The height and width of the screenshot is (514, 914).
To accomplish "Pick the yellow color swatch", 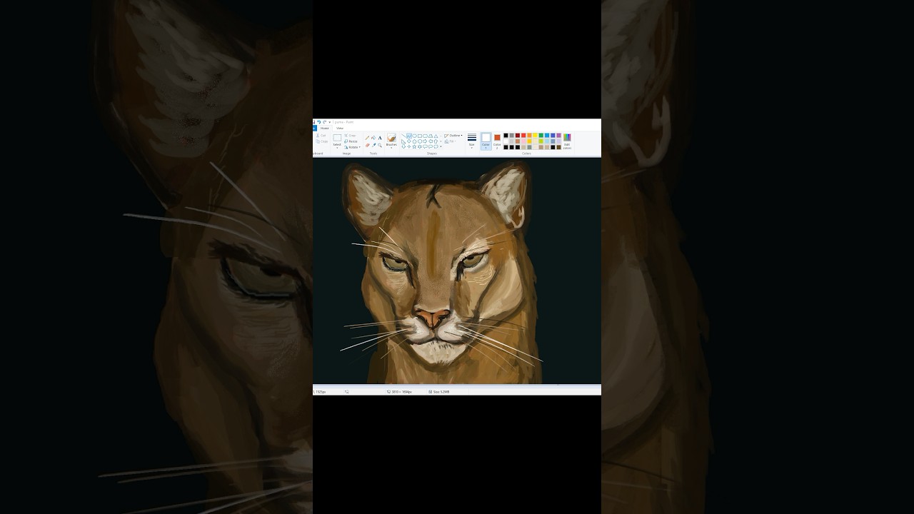I will pos(535,136).
